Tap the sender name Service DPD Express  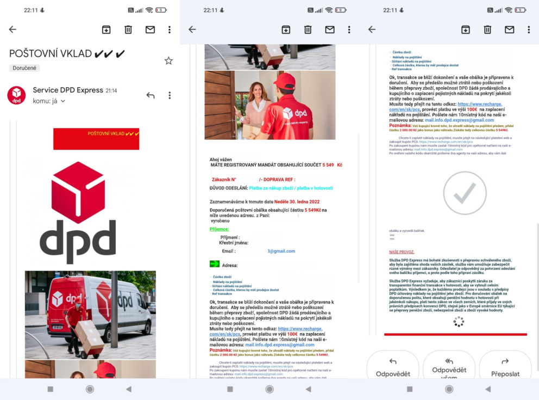coord(68,90)
